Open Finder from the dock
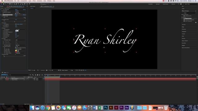198x111 pixels. coord(32,108)
